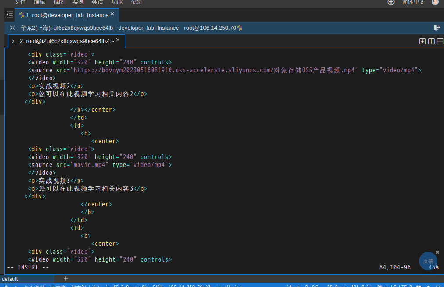Toggle the sidebar list icon
The width and height of the screenshot is (444, 287).
pyautogui.click(x=10, y=15)
